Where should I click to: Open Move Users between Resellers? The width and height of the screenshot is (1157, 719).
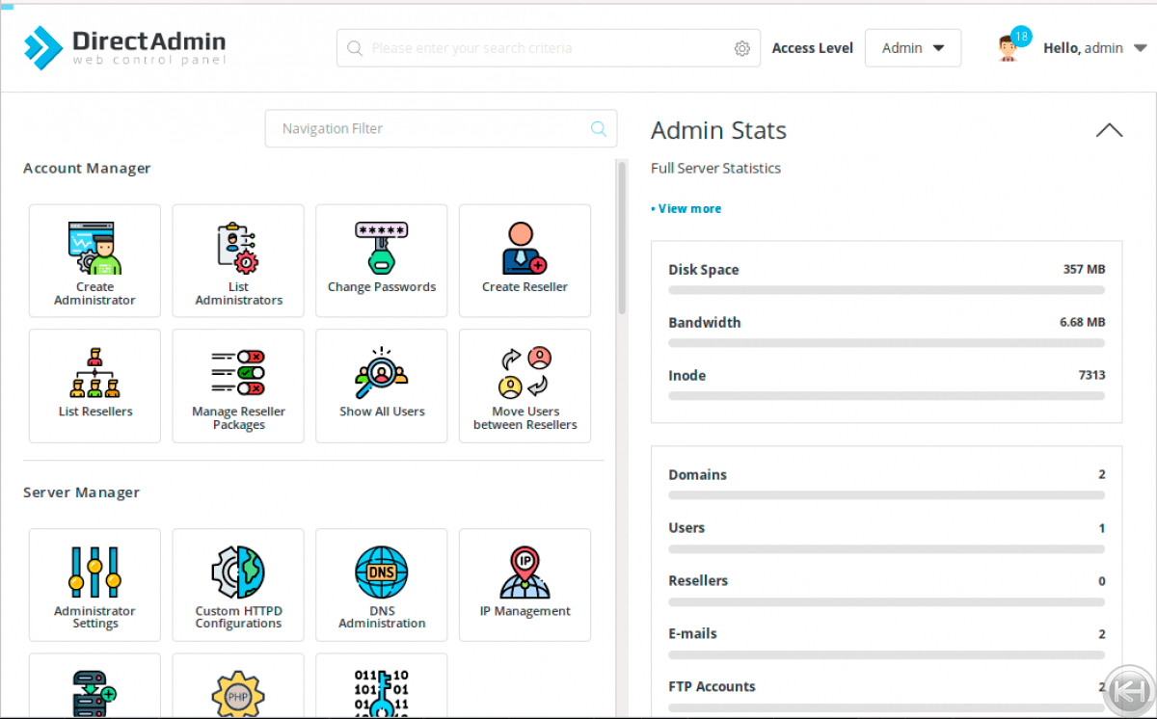525,386
